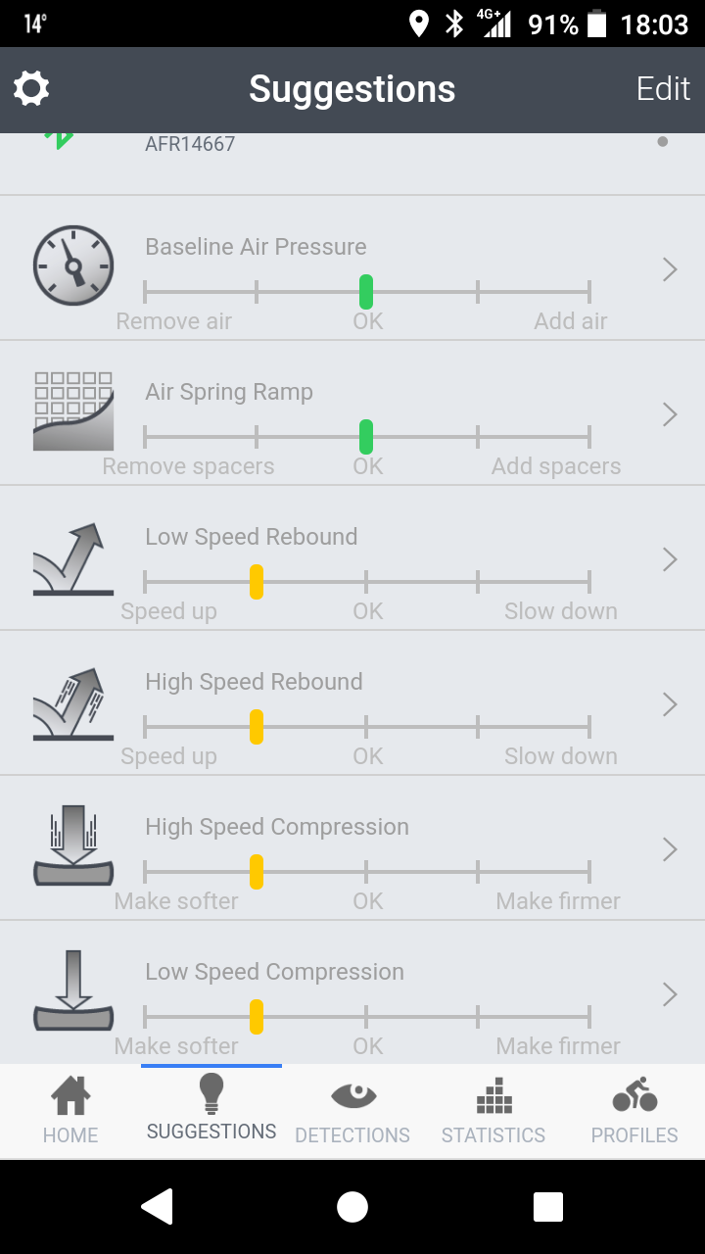Open settings via the gear icon
This screenshot has width=705, height=1254.
click(x=31, y=89)
